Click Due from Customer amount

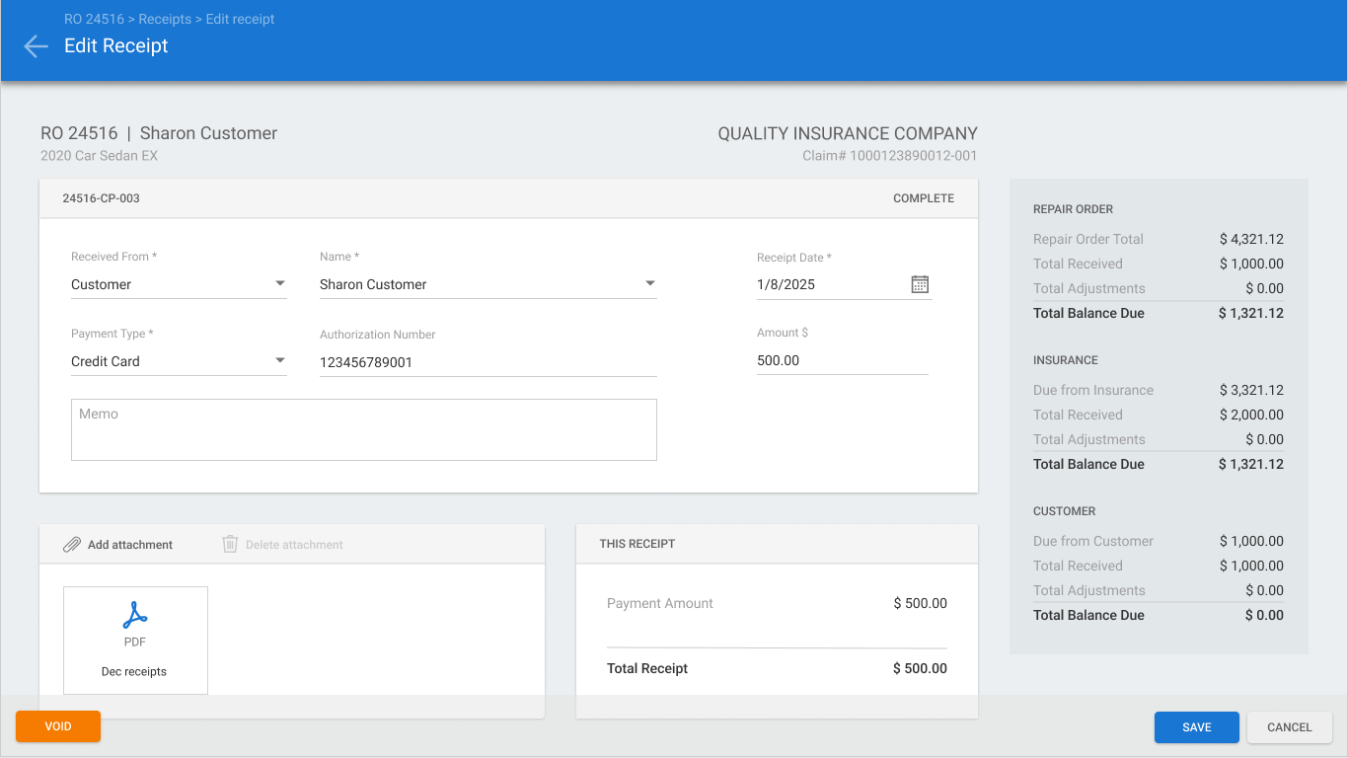(x=1251, y=541)
